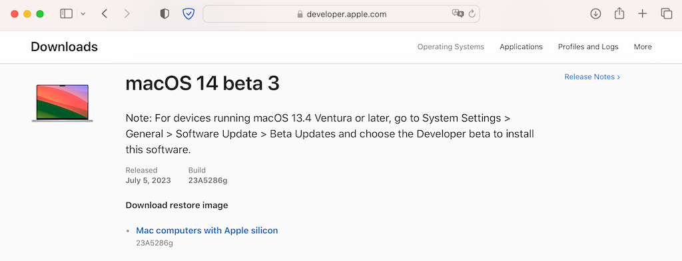The image size is (682, 261).
Task: Click the developer.apple.com address bar
Action: [x=342, y=14]
